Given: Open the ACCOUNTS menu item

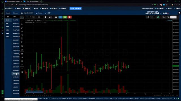Looking at the screenshot, I should point(44,8).
